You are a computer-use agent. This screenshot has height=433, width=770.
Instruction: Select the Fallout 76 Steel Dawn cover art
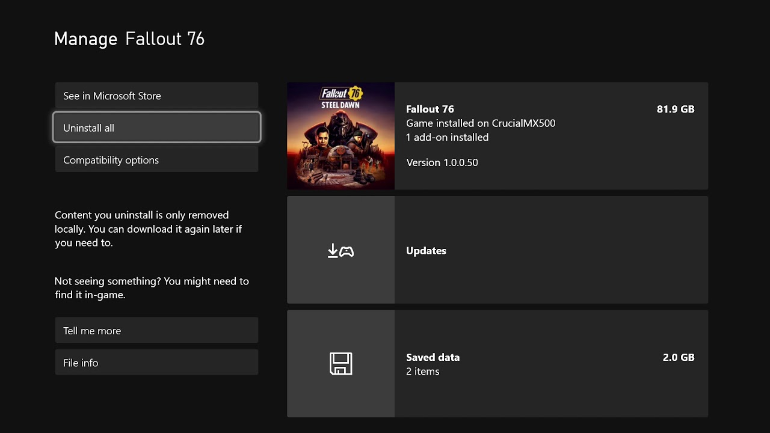click(x=340, y=136)
